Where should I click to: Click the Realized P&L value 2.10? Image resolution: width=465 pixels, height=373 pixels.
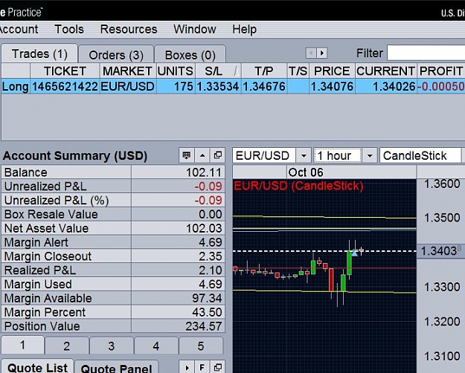click(x=211, y=270)
